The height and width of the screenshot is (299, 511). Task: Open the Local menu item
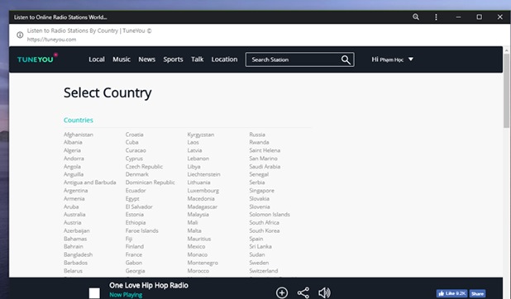click(97, 59)
